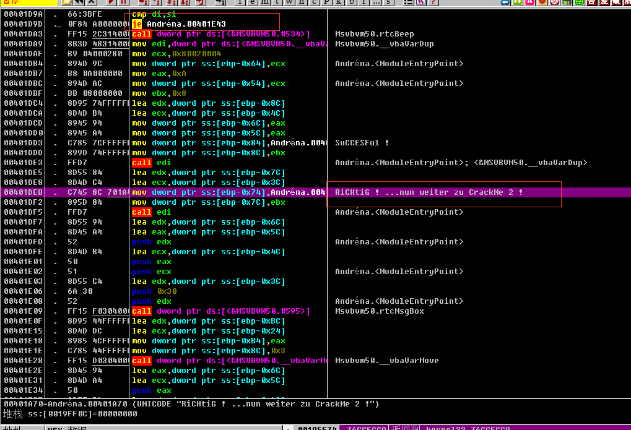This screenshot has height=430, width=631.
Task: Restart the program with the rewind icon
Action: coord(79,2)
